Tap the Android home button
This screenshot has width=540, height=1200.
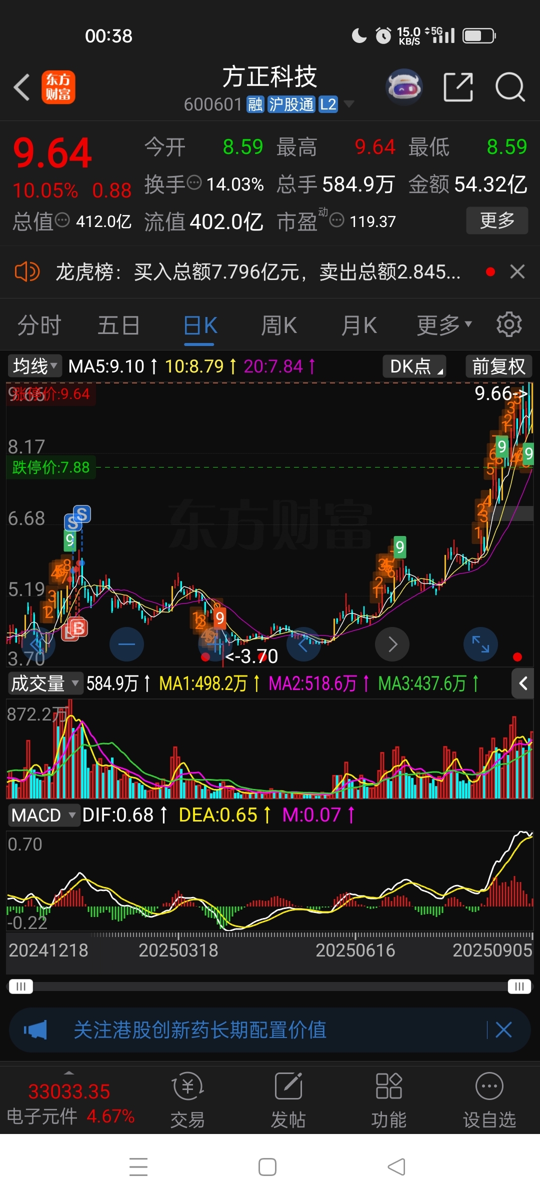267,1167
